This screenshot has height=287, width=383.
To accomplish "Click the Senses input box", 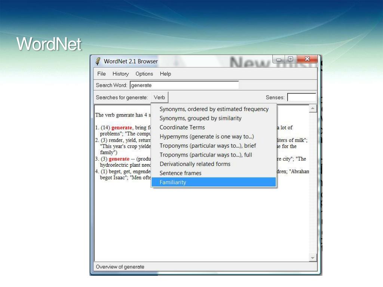I will tap(301, 97).
